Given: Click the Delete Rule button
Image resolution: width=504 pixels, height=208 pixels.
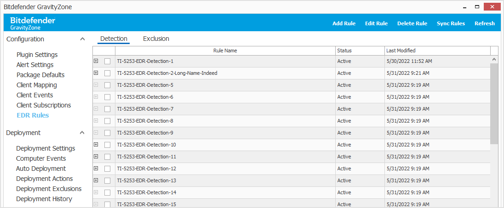Looking at the screenshot, I should tap(412, 23).
